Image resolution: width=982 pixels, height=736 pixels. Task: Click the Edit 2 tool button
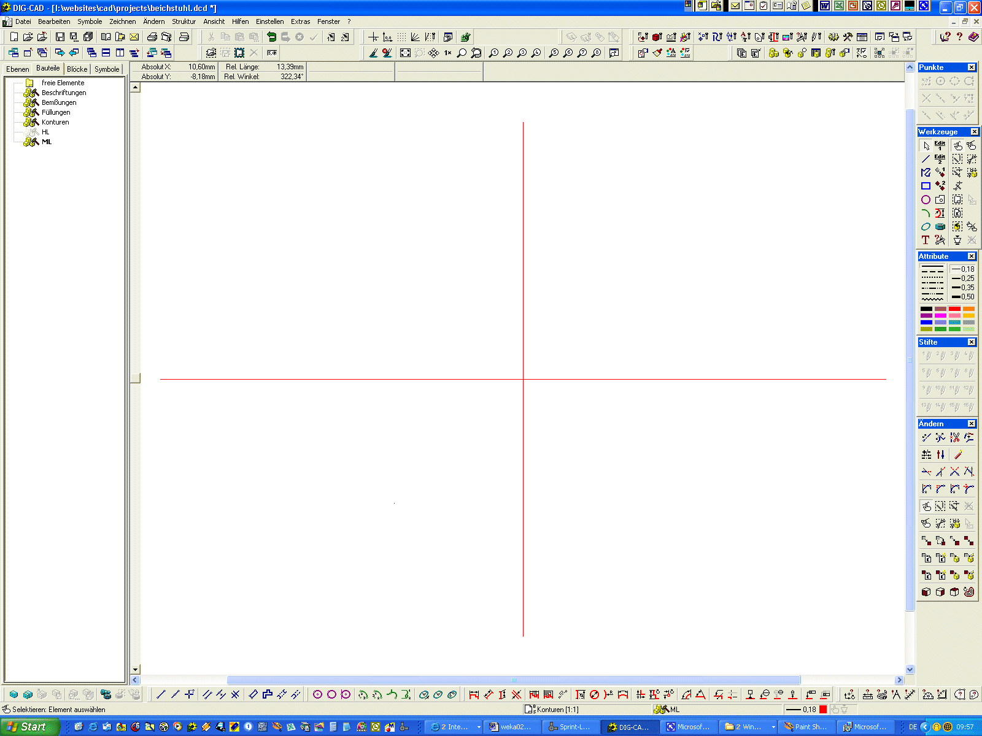coord(940,159)
